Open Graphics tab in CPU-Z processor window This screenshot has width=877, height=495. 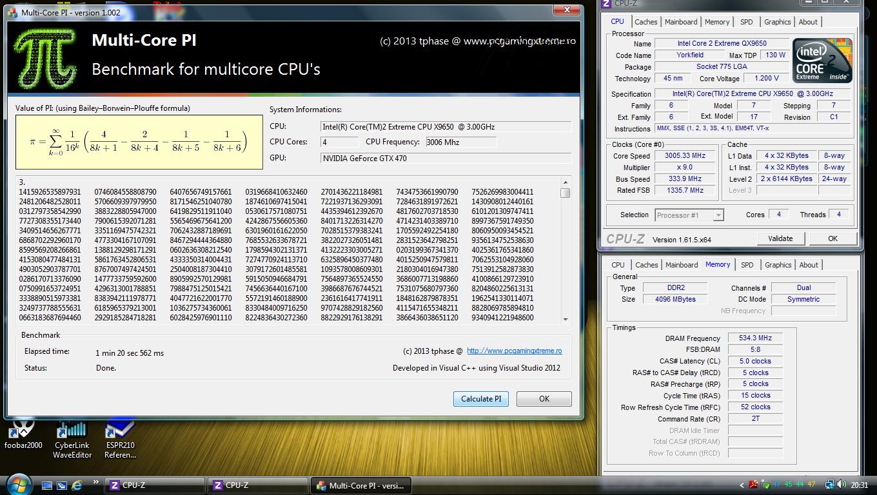tap(777, 22)
